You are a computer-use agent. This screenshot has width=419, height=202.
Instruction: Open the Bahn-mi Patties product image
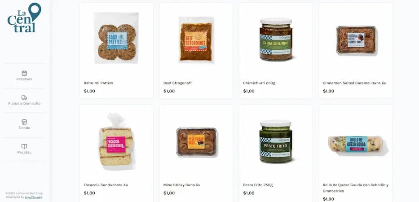(116, 38)
